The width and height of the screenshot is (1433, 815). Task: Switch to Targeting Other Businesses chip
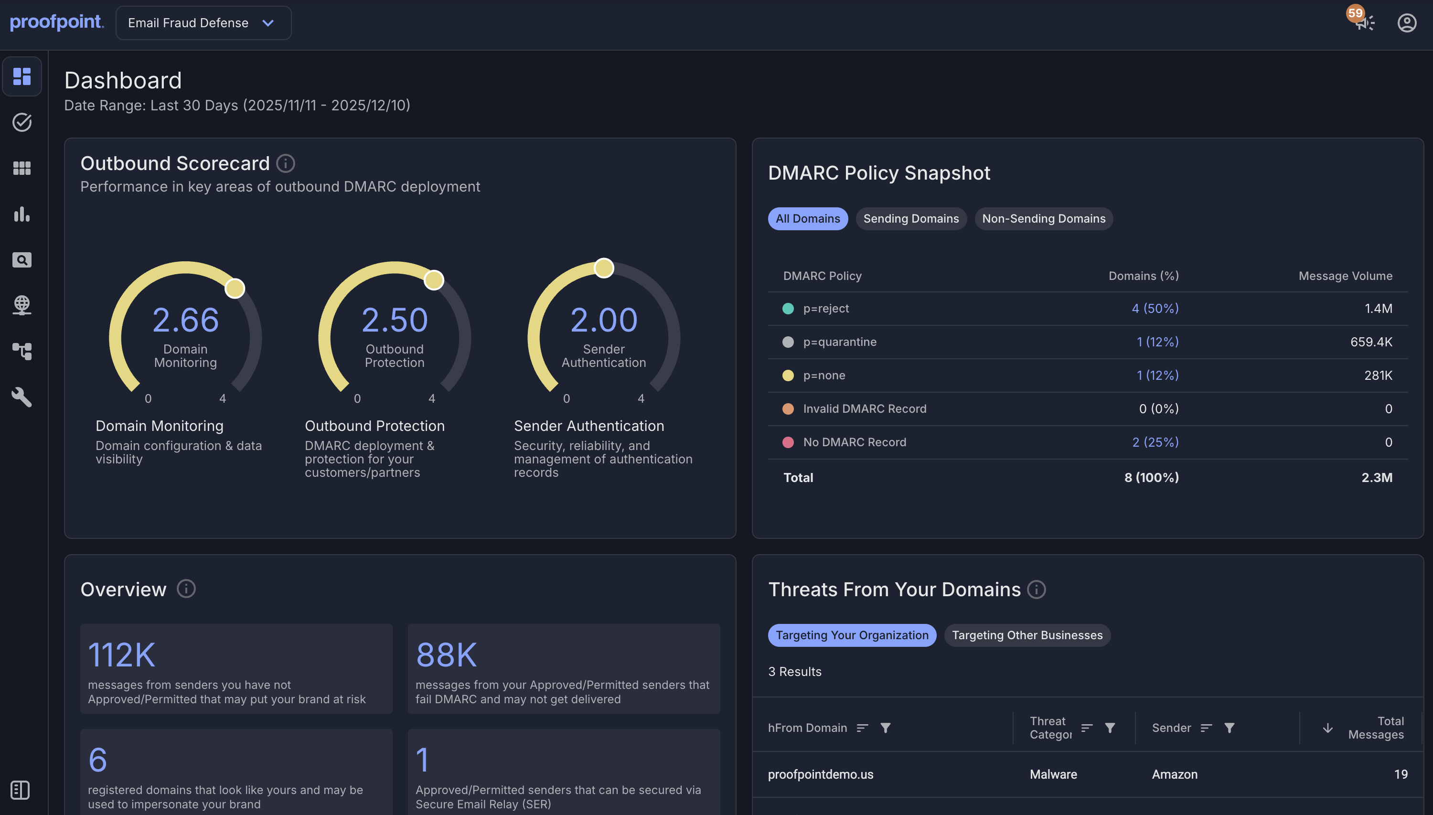1027,635
